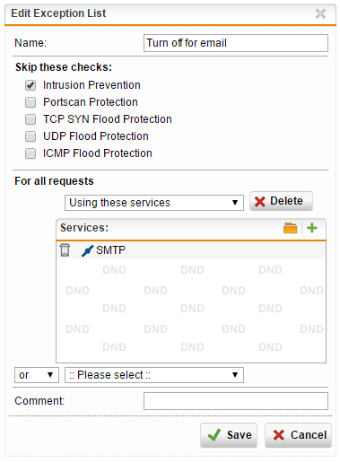The height and width of the screenshot is (463, 340).
Task: Click the green plus add service icon
Action: click(312, 228)
